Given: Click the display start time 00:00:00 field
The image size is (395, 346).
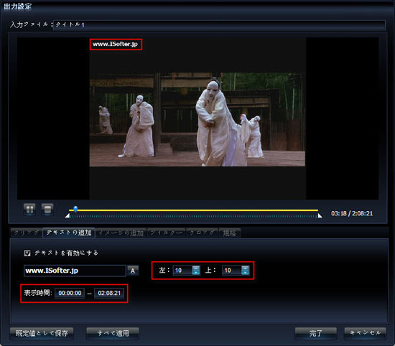Looking at the screenshot, I should (x=70, y=293).
